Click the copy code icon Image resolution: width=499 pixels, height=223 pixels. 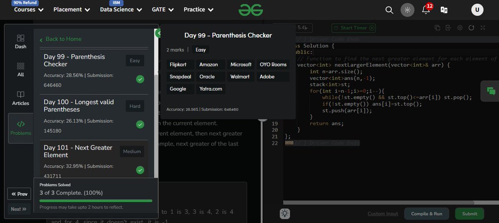click(x=437, y=28)
